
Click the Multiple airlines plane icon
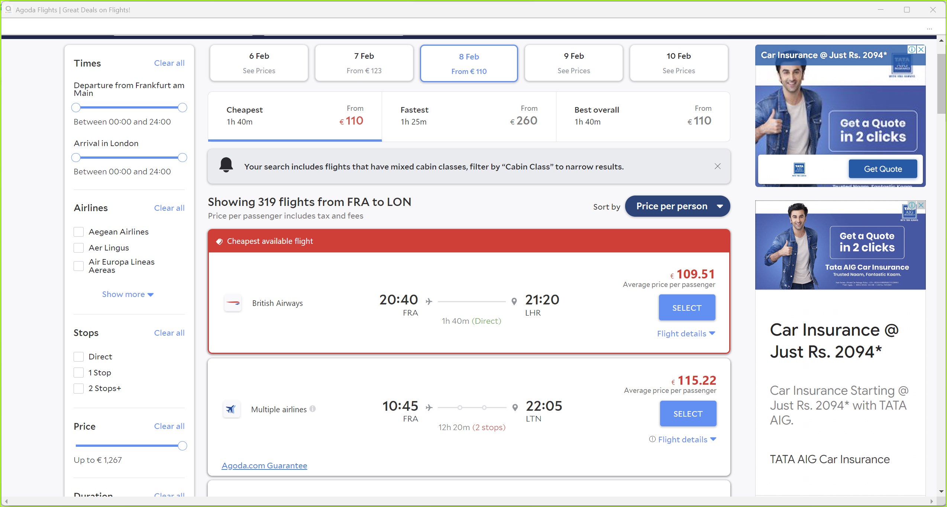231,409
